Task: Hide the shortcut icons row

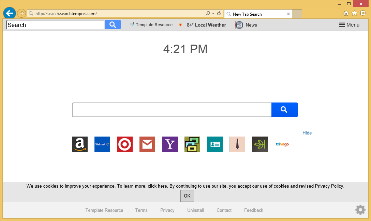Action: pos(307,133)
